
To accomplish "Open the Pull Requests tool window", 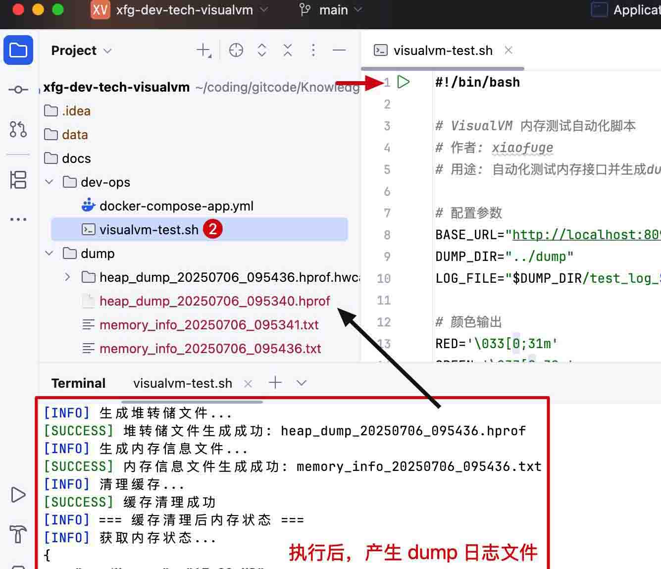I will [18, 129].
